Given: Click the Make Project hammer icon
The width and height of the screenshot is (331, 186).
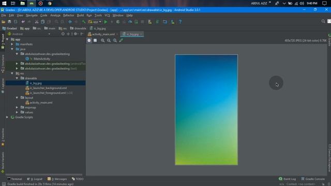Looking at the screenshot, I should pyautogui.click(x=84, y=22).
